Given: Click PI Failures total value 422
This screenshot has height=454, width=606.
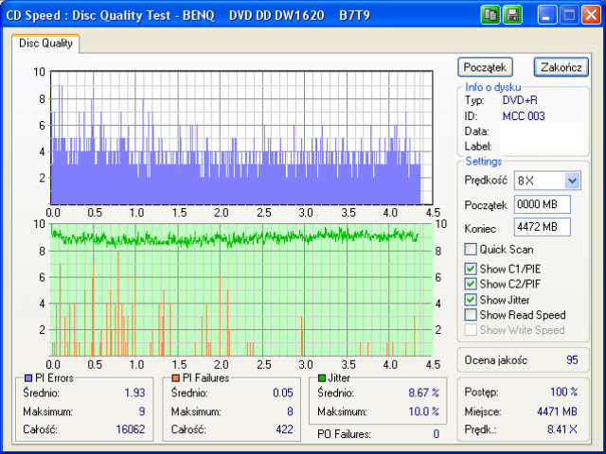Looking at the screenshot, I should pos(284,429).
